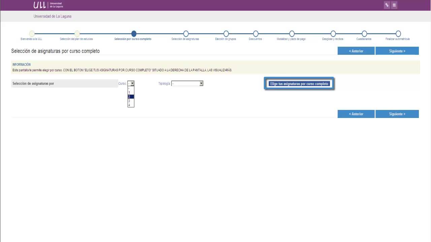
Task: Select the Selección por curso completo step circle
Action: pyautogui.click(x=134, y=33)
